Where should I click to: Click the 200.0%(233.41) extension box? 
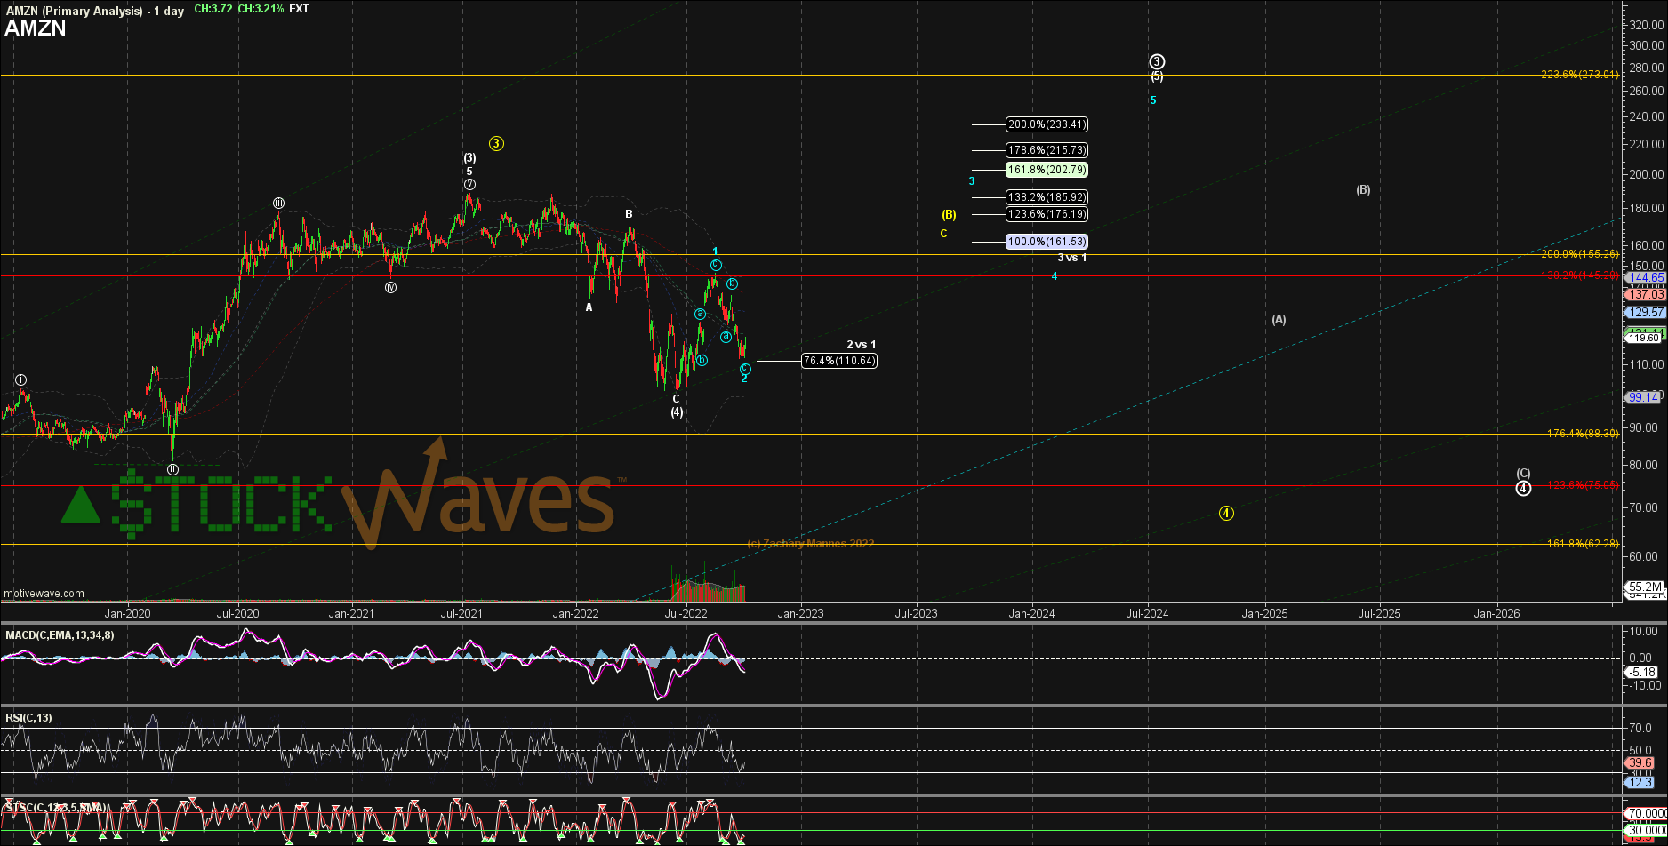click(1047, 124)
